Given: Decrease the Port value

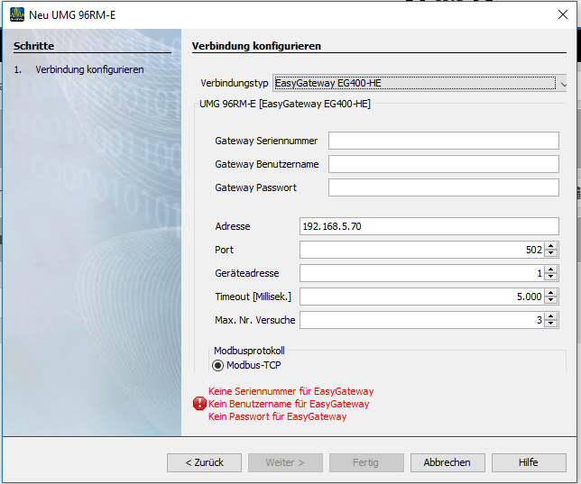Looking at the screenshot, I should pos(551,254).
